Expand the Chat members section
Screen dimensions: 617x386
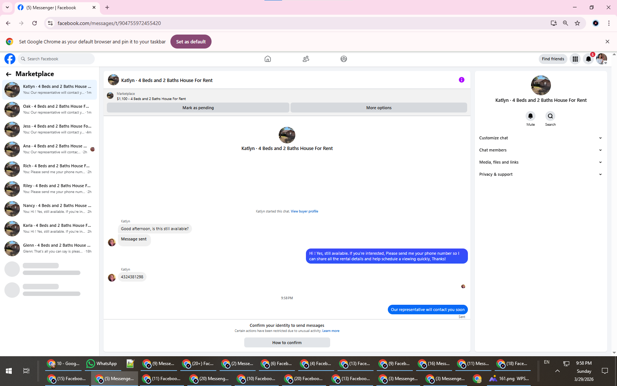541,150
